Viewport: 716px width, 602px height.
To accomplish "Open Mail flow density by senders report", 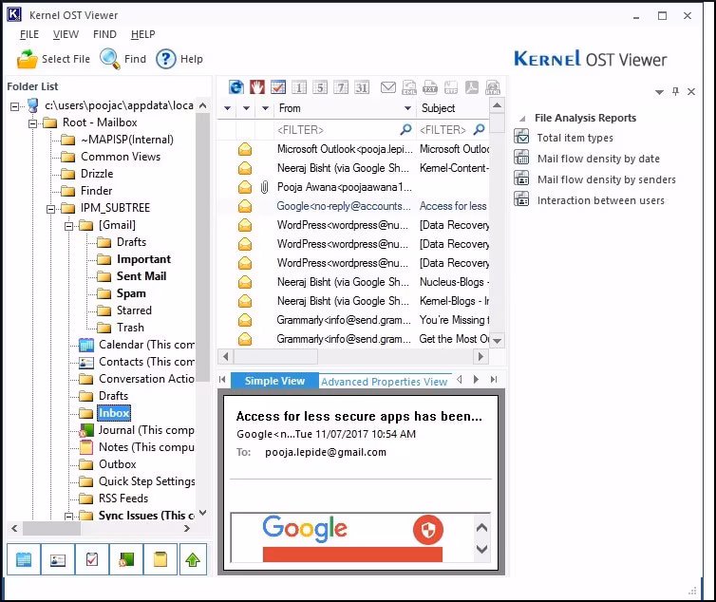I will coord(607,180).
